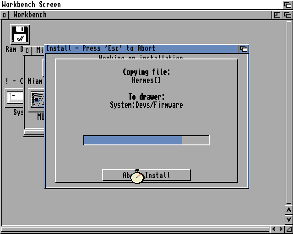Close the partially hidden Miami window
This screenshot has height=234, width=293.
(x=27, y=50)
